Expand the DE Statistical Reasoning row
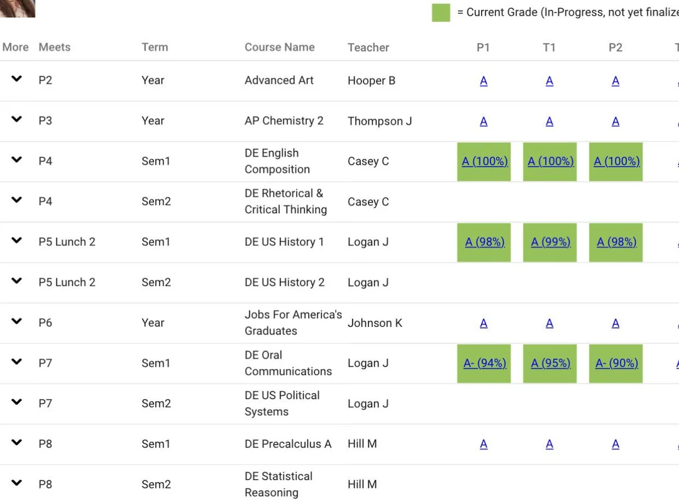Screen dimensions: 679x503 [x=16, y=484]
